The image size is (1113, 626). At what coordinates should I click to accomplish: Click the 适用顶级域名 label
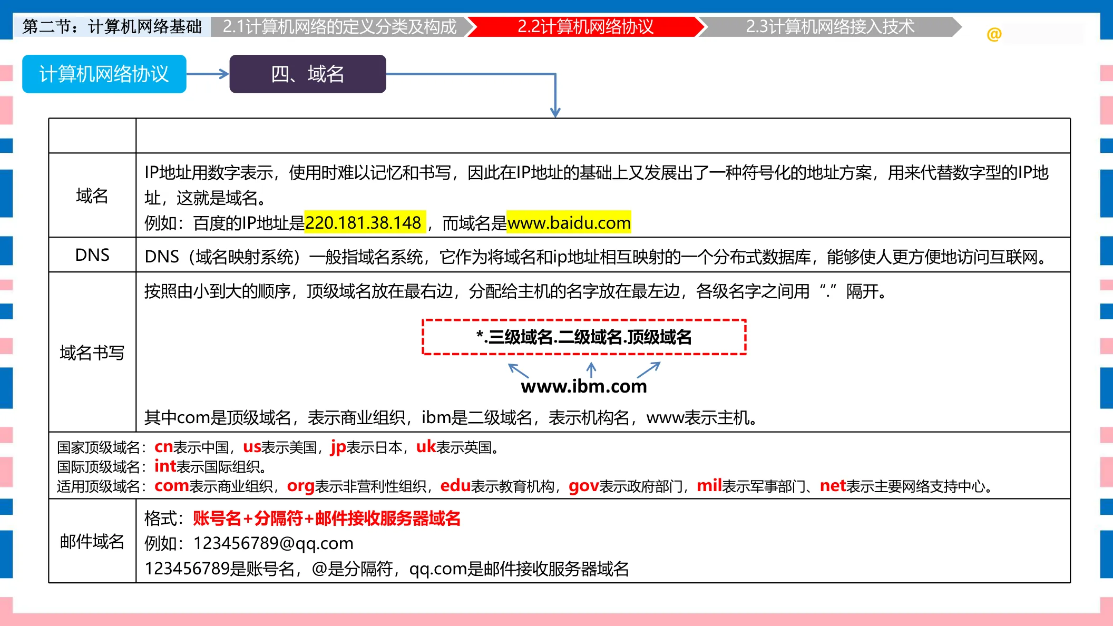click(98, 486)
